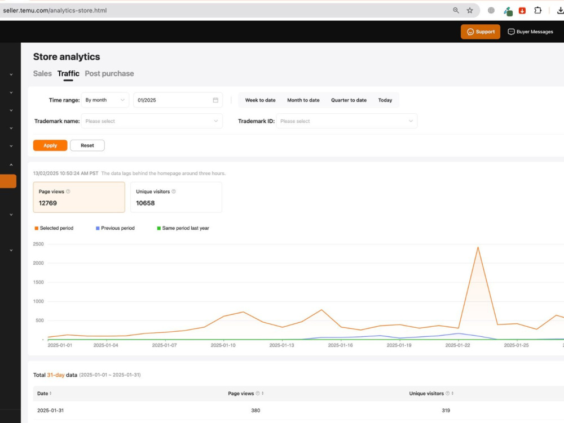The height and width of the screenshot is (423, 564).
Task: Click help icon beside Page views table header
Action: point(258,394)
